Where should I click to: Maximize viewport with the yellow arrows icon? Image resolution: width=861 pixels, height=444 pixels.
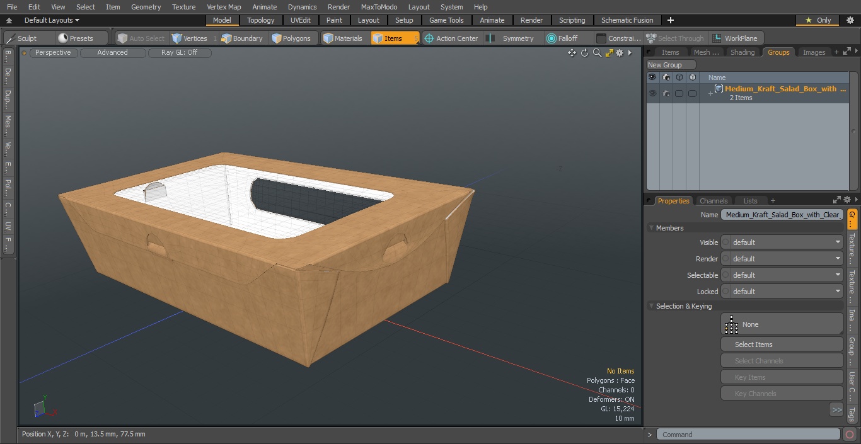609,53
